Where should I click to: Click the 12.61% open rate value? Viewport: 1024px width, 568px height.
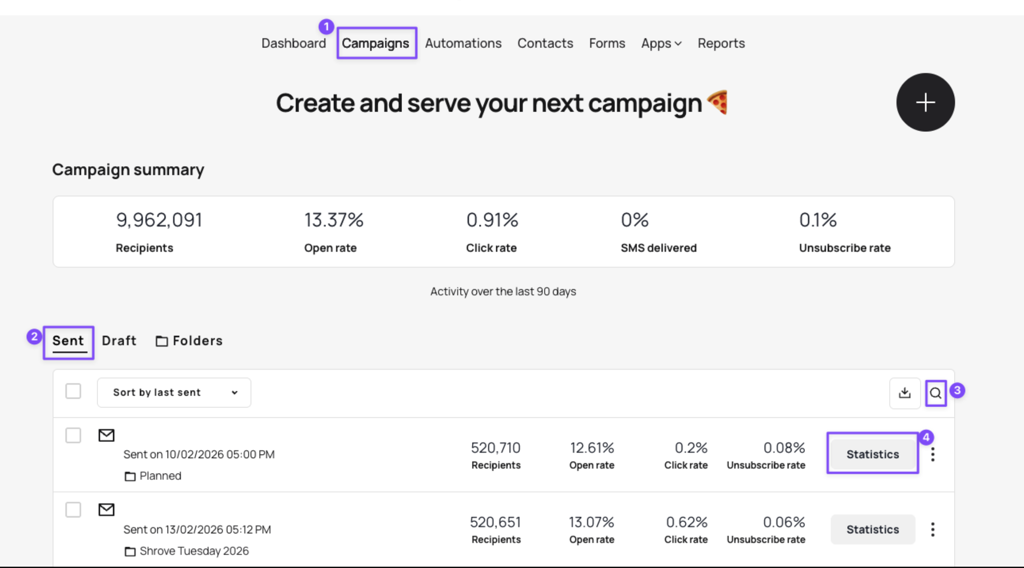point(592,448)
